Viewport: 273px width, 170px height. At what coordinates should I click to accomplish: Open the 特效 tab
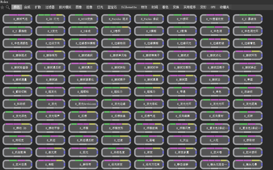144,7
